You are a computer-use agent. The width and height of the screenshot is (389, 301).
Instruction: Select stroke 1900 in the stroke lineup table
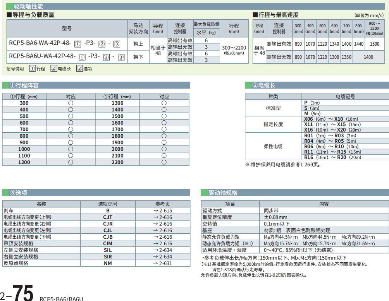(x=117, y=142)
